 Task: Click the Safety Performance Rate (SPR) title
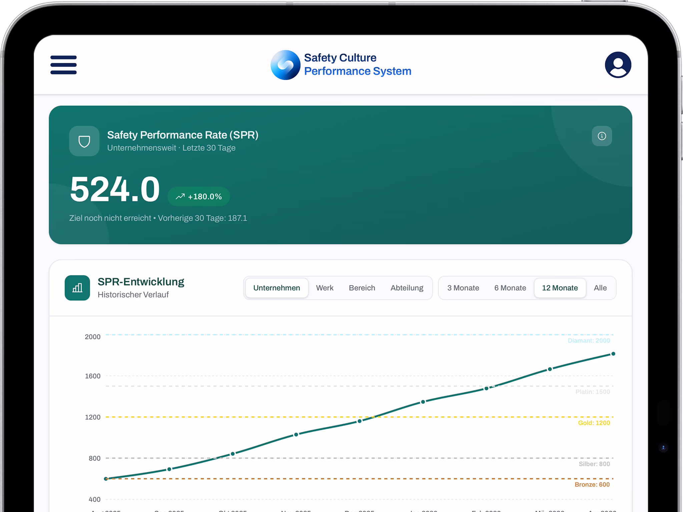coord(182,135)
